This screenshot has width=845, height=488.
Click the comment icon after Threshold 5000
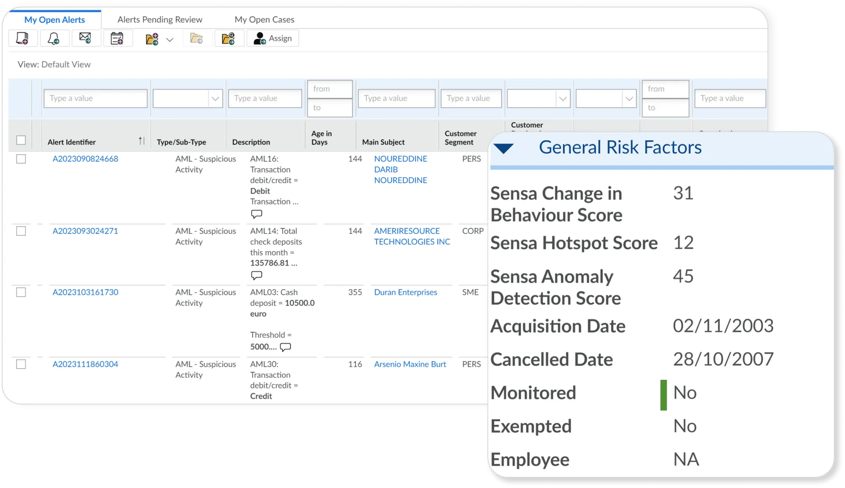[x=286, y=347]
